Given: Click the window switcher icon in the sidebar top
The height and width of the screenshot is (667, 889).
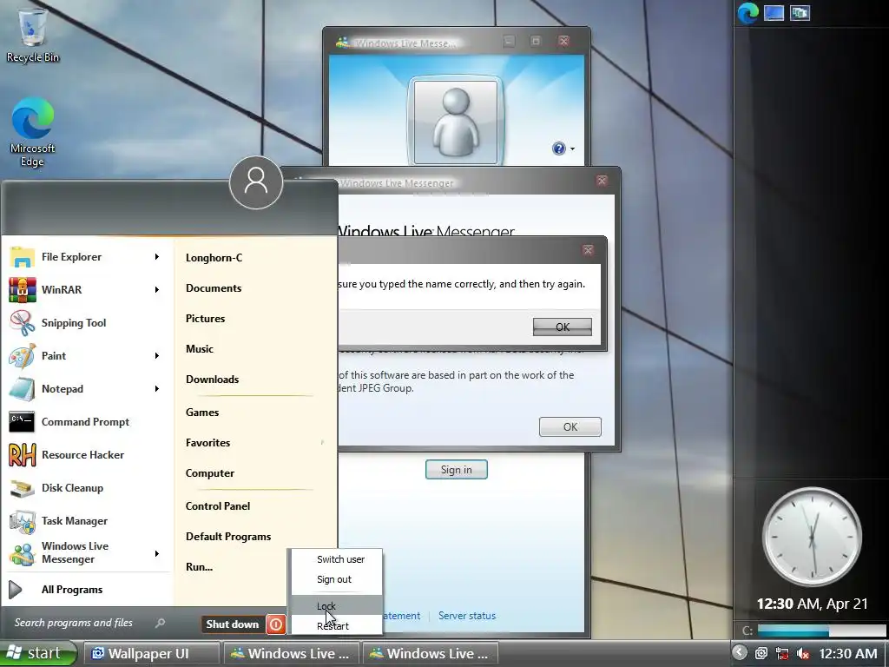Looking at the screenshot, I should click(800, 12).
